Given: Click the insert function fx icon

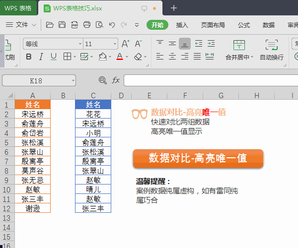Looking at the screenshot, I should click(116, 80).
